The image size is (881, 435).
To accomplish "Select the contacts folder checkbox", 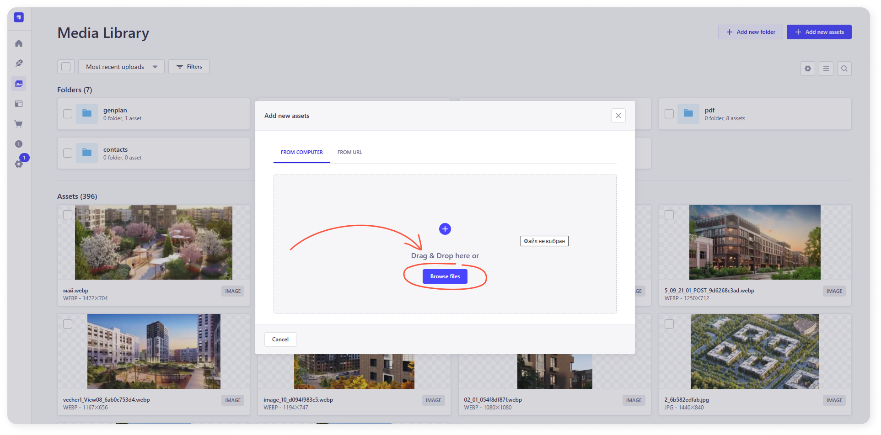I will [x=68, y=153].
